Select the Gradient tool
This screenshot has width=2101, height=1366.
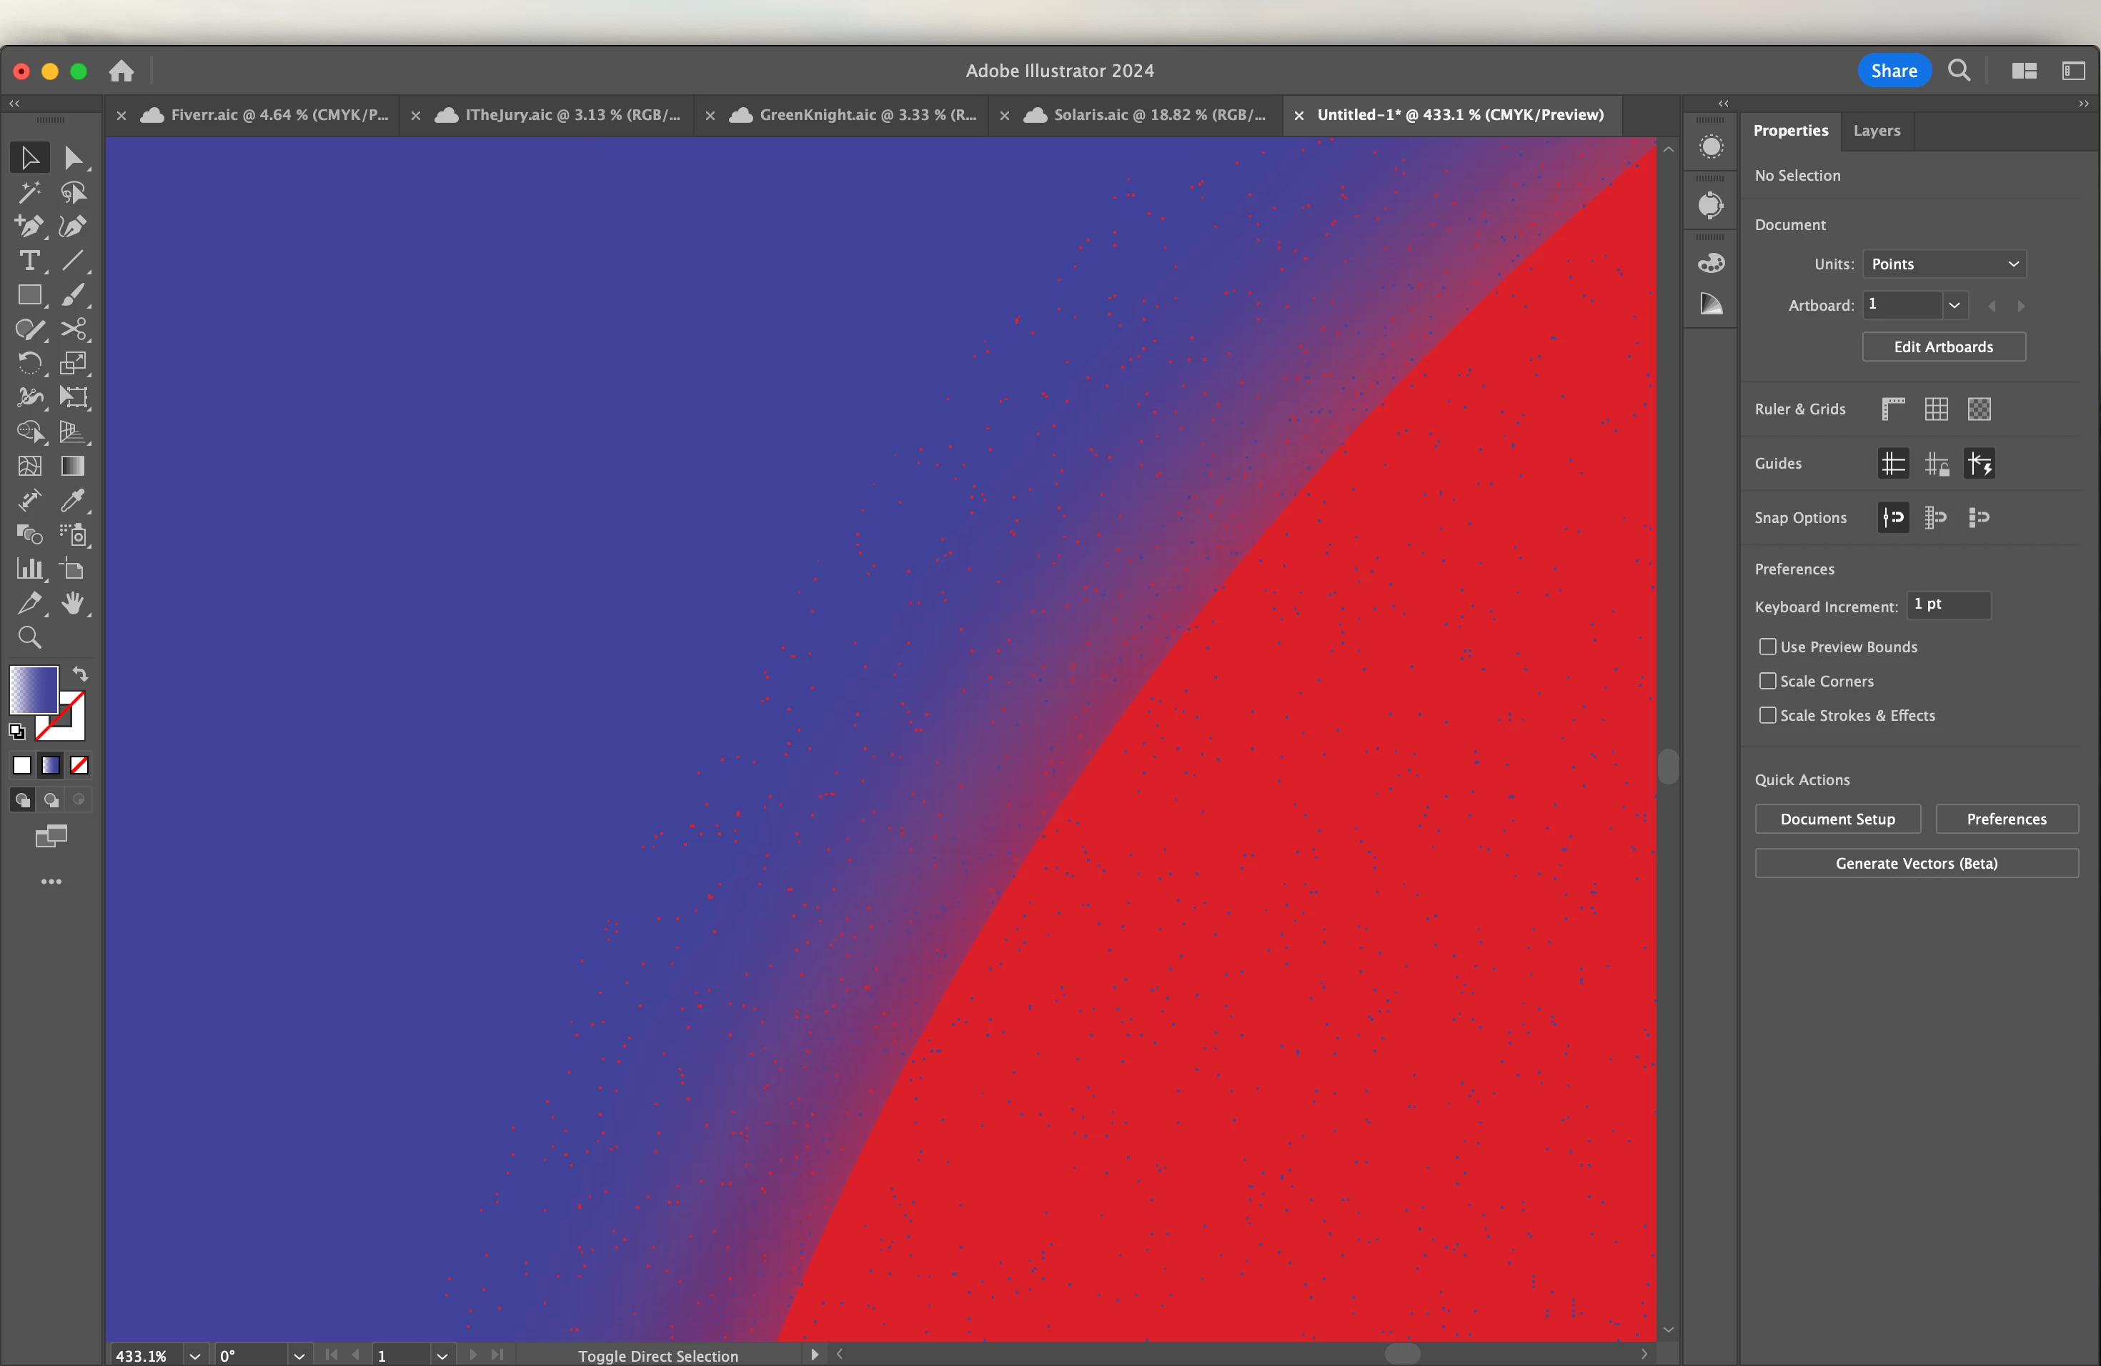tap(72, 466)
